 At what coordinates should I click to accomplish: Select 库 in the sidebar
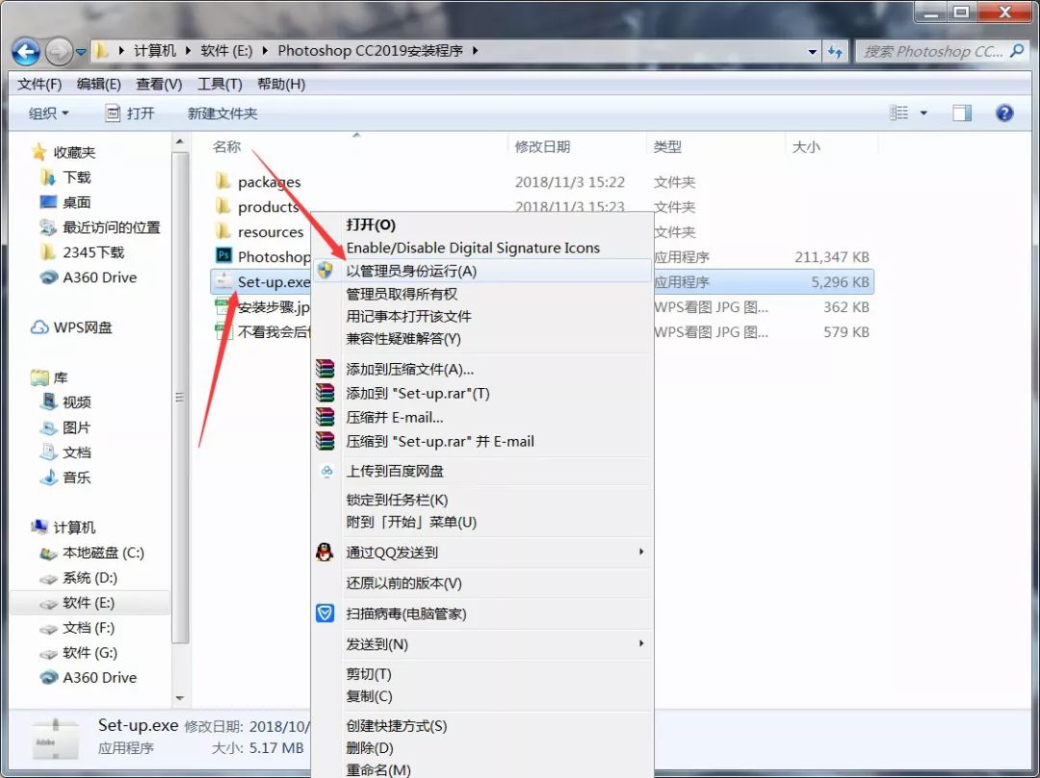click(x=49, y=378)
